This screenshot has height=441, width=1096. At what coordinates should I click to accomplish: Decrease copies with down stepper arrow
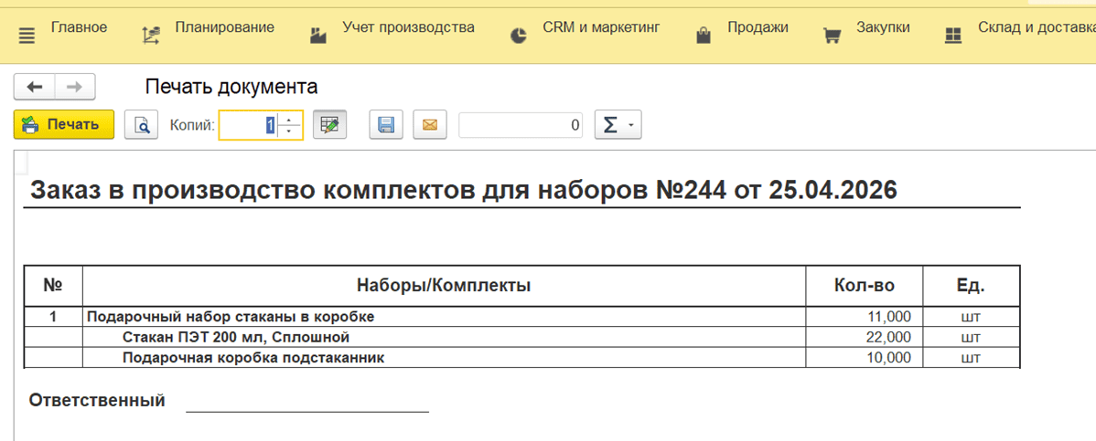[x=289, y=131]
